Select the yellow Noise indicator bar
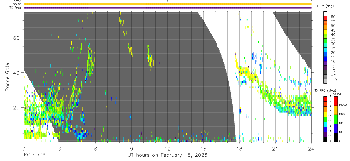 click(168, 4)
